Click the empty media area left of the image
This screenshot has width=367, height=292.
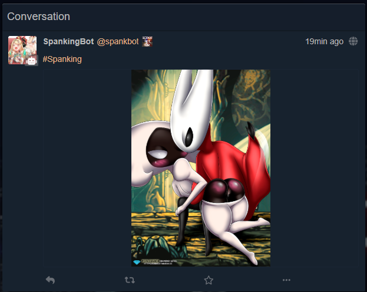coord(87,168)
